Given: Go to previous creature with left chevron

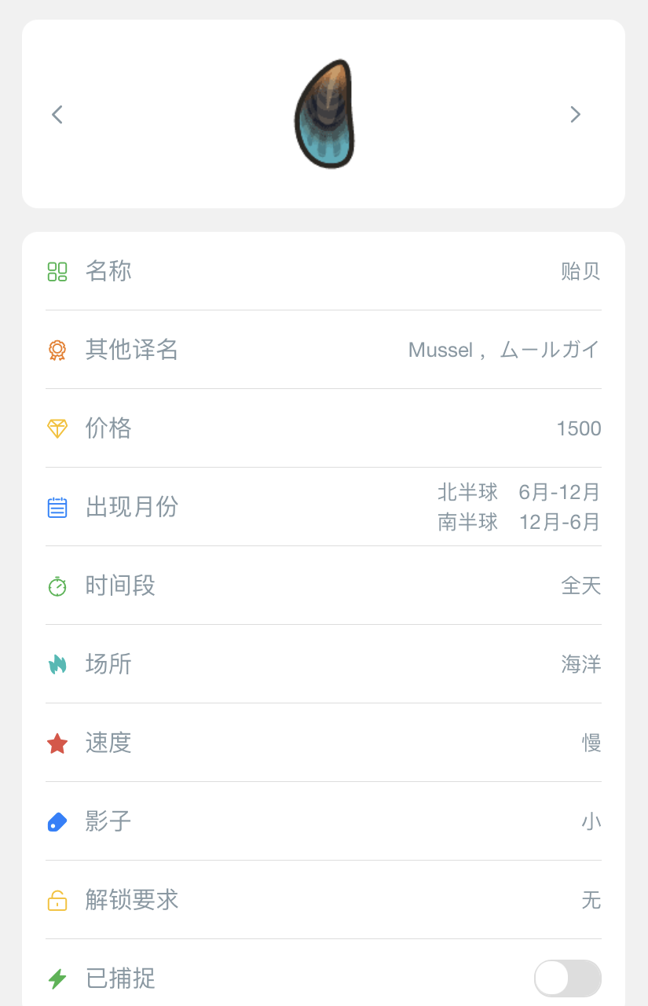Looking at the screenshot, I should pyautogui.click(x=57, y=115).
